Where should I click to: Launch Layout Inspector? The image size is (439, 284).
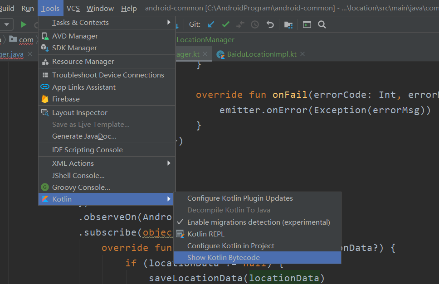pyautogui.click(x=107, y=113)
